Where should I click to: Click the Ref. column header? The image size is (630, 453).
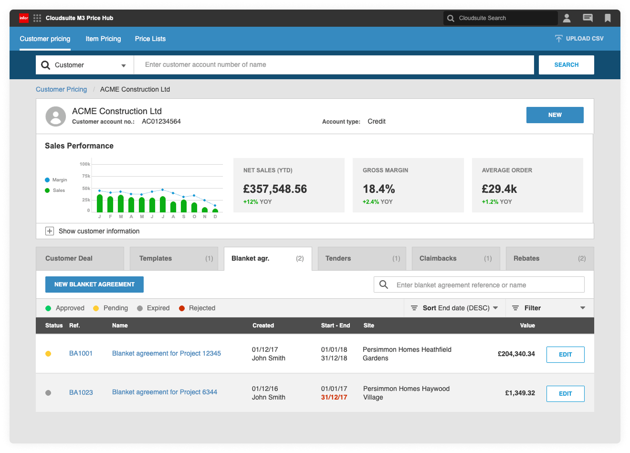[74, 326]
